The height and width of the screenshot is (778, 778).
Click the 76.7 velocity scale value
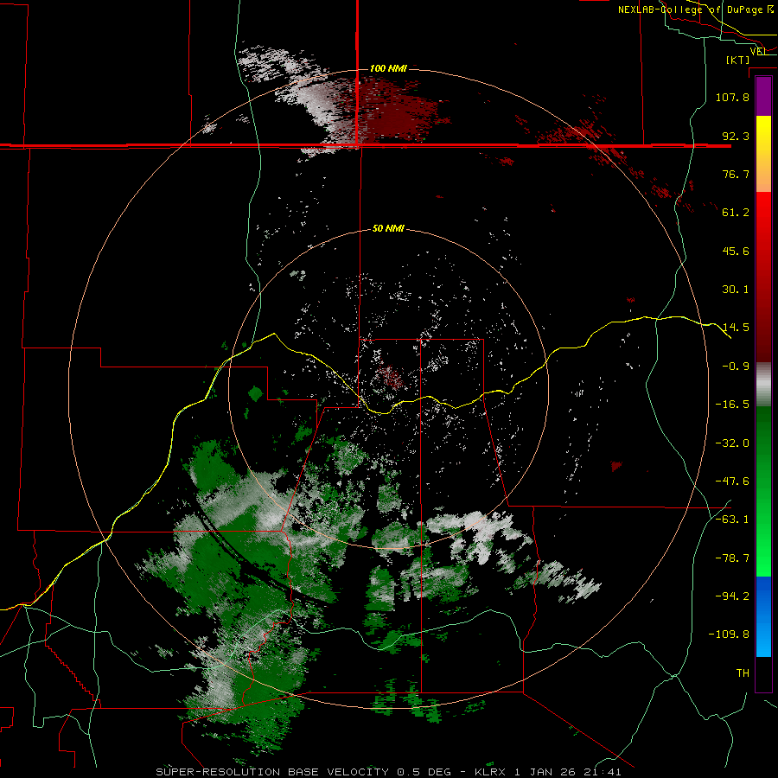736,174
